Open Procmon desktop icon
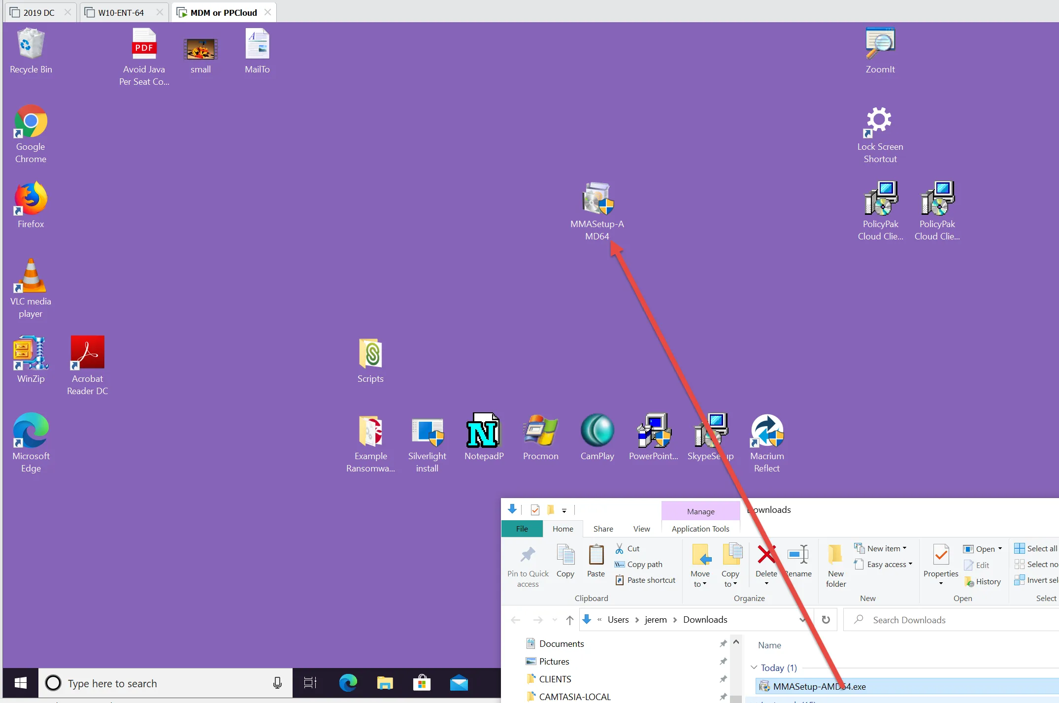The height and width of the screenshot is (703, 1059). (x=540, y=432)
